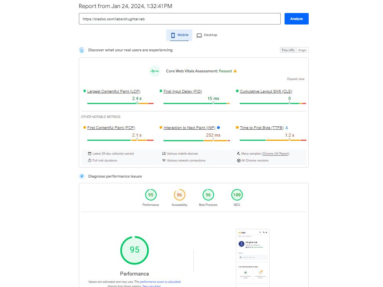Open the See calculator link
The image size is (383, 287).
pos(151,286)
